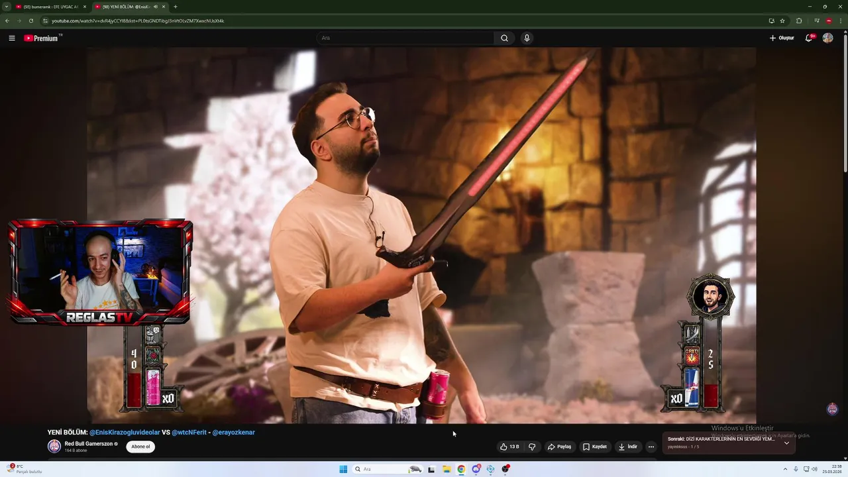Image resolution: width=848 pixels, height=477 pixels.
Task: Download the video with İndir
Action: [x=627, y=447]
